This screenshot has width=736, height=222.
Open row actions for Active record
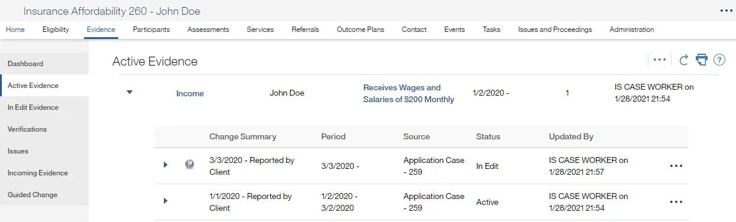[x=676, y=202]
